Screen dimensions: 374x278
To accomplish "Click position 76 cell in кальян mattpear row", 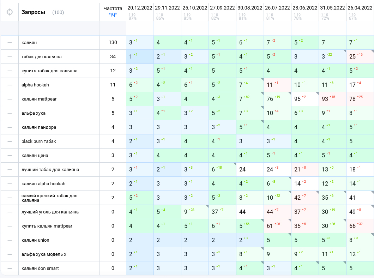I will 277,99.
